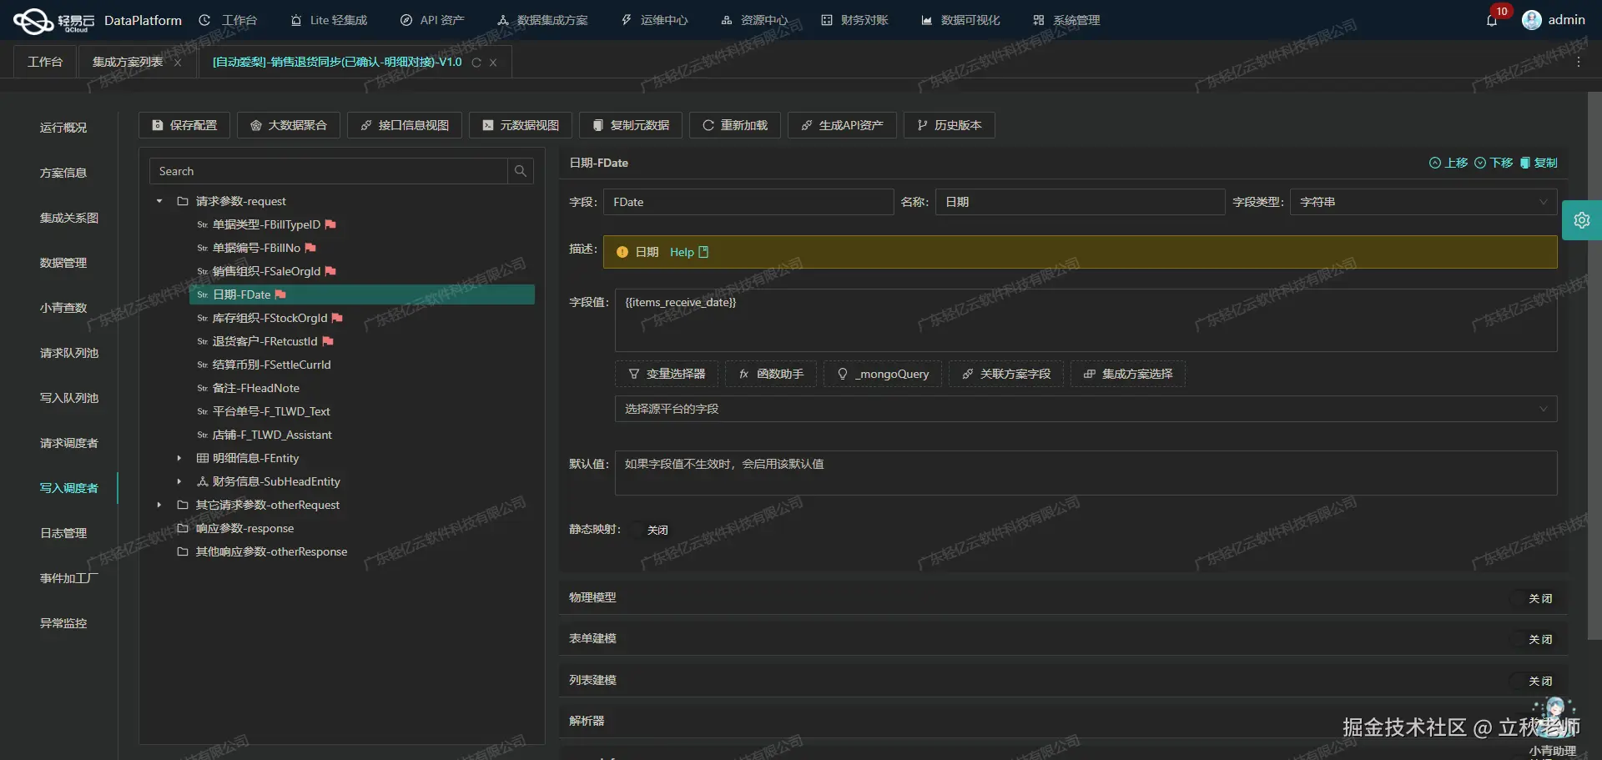Click the 保存配置 save button
The image size is (1602, 760).
click(x=184, y=125)
